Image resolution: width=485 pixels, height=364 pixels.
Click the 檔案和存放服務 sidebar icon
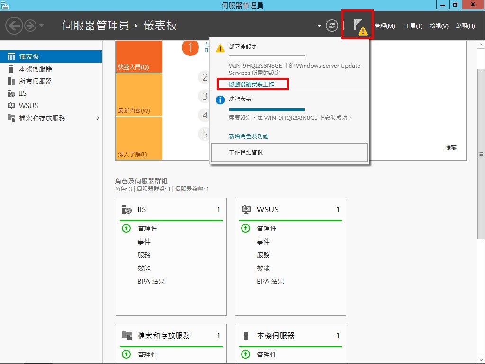(11, 118)
